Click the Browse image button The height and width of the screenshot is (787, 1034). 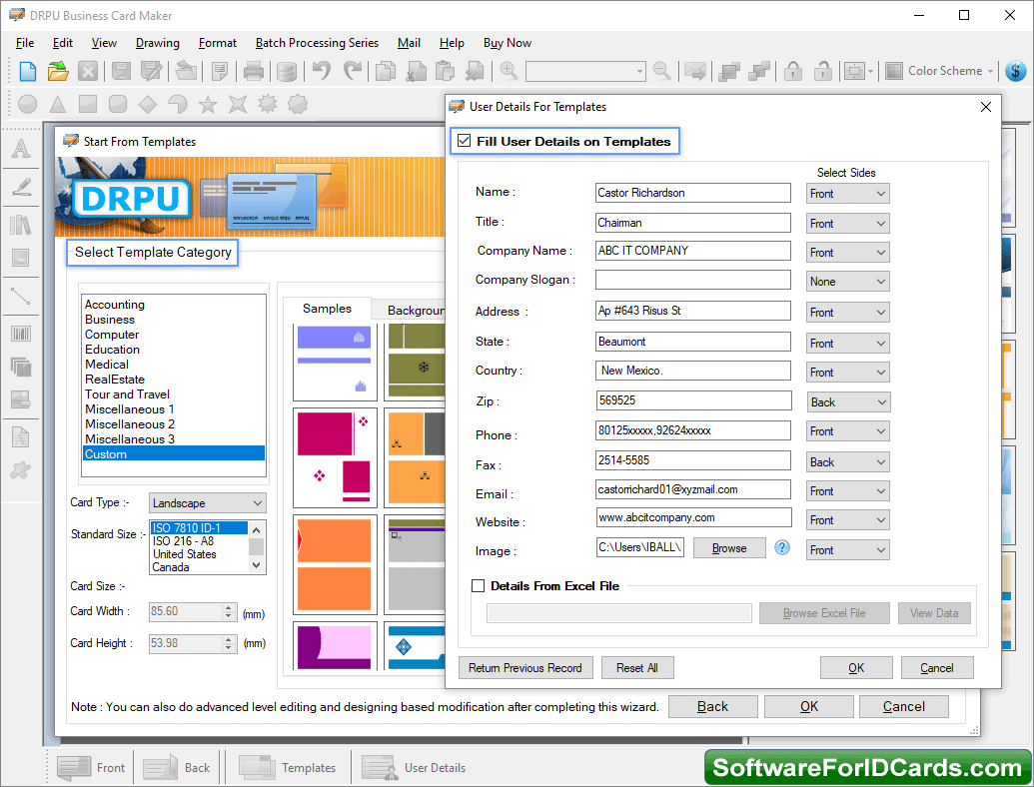pyautogui.click(x=729, y=547)
